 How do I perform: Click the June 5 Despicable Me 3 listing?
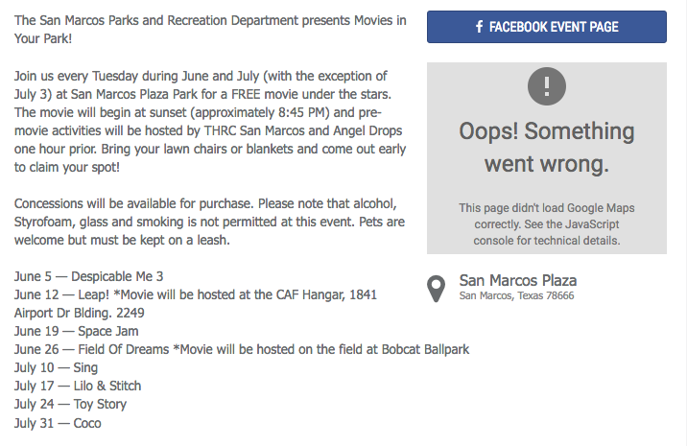coord(88,276)
